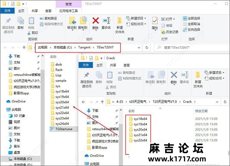Viewport: 230px width, 166px height.
Task: Select TGStart.exe in TElecT20V7 file list
Action: point(64,129)
